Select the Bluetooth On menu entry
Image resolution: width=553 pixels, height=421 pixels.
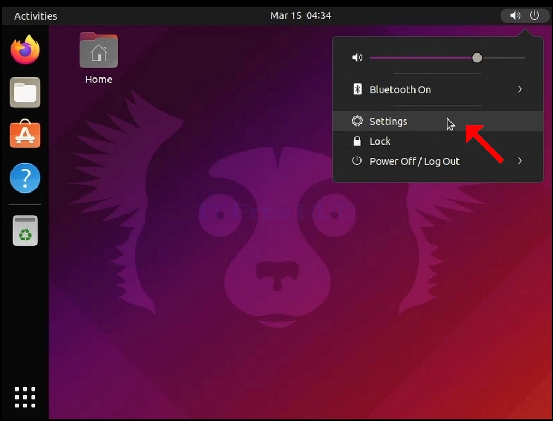point(438,89)
